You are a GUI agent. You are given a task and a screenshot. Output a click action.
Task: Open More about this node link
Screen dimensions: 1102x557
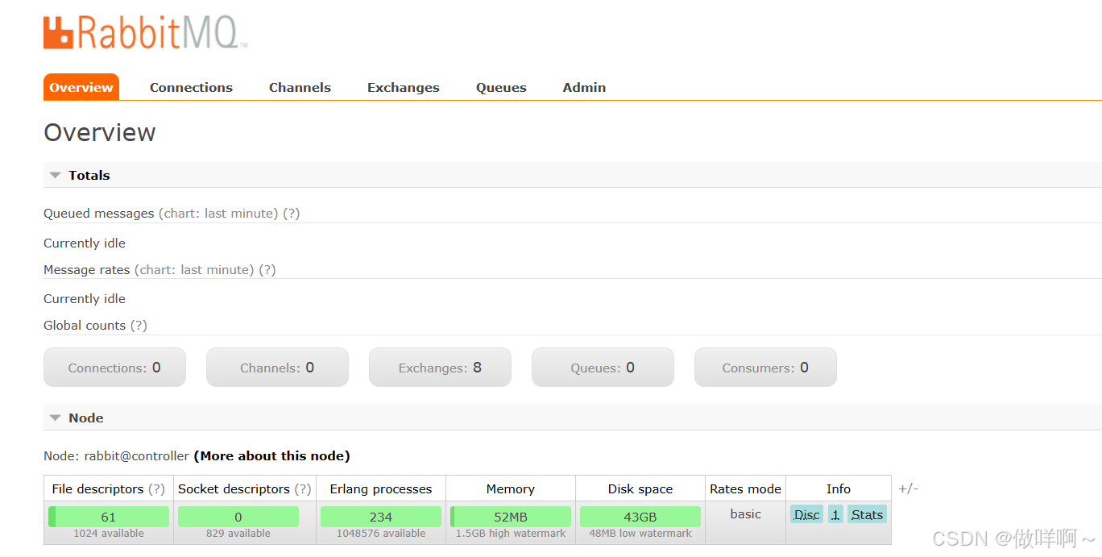point(271,455)
